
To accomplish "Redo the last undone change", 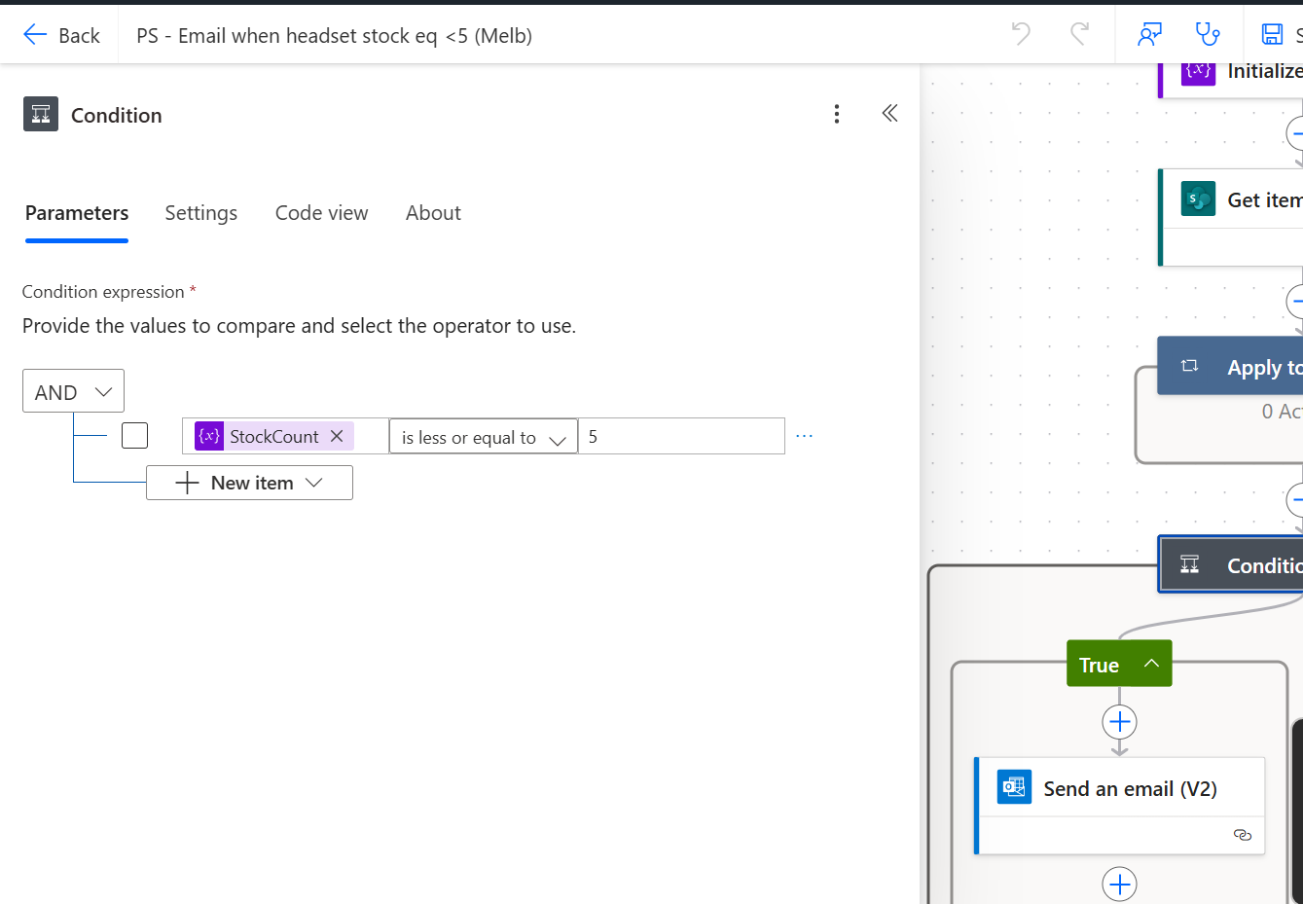I will click(1079, 35).
